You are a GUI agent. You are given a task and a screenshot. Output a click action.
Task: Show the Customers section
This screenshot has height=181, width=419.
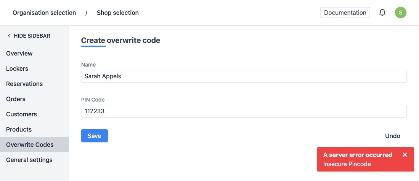tap(21, 114)
